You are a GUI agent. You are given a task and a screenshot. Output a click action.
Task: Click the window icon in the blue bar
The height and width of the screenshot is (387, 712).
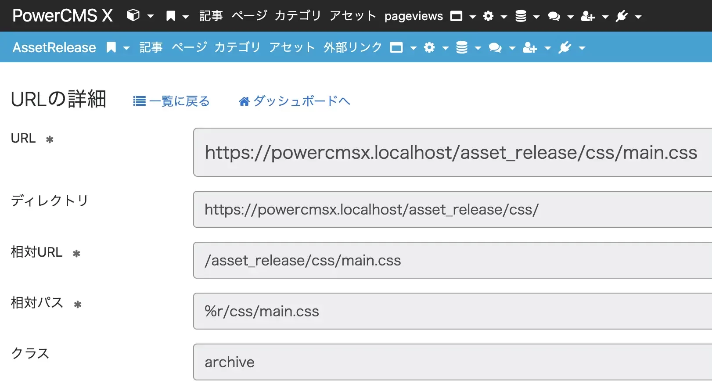click(x=396, y=47)
